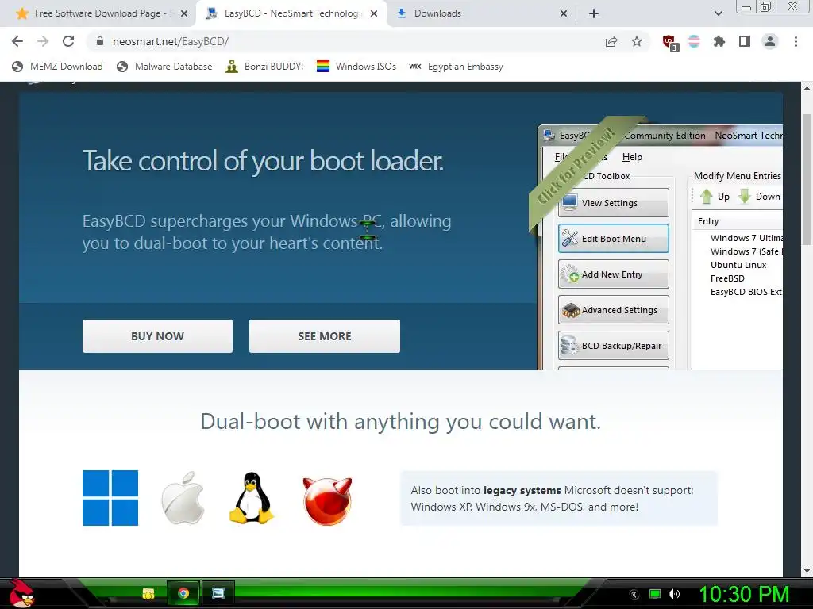Click the lock icon in address bar

[x=100, y=41]
